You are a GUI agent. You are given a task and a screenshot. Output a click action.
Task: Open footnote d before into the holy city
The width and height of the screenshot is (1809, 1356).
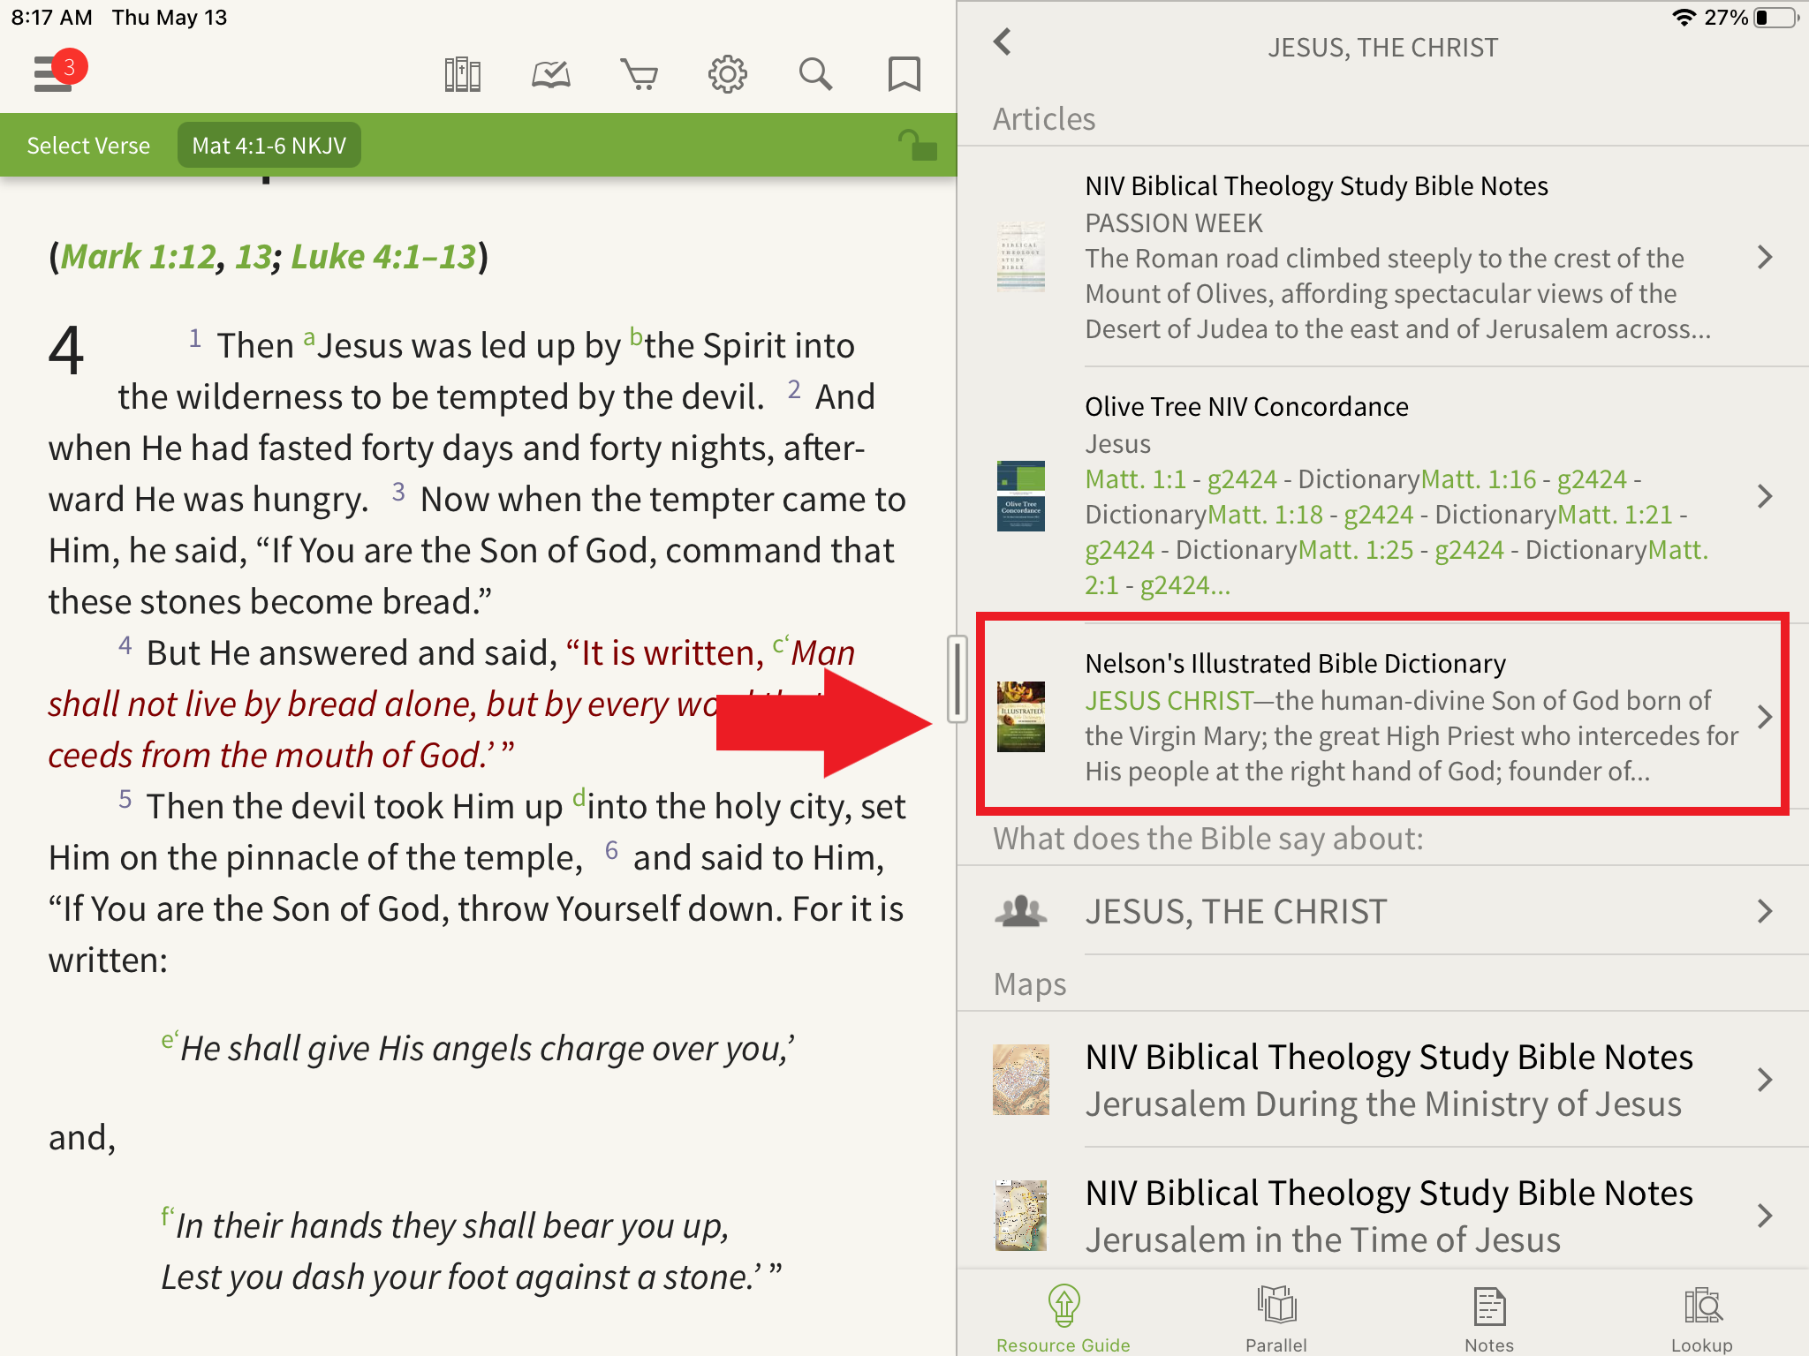[579, 798]
